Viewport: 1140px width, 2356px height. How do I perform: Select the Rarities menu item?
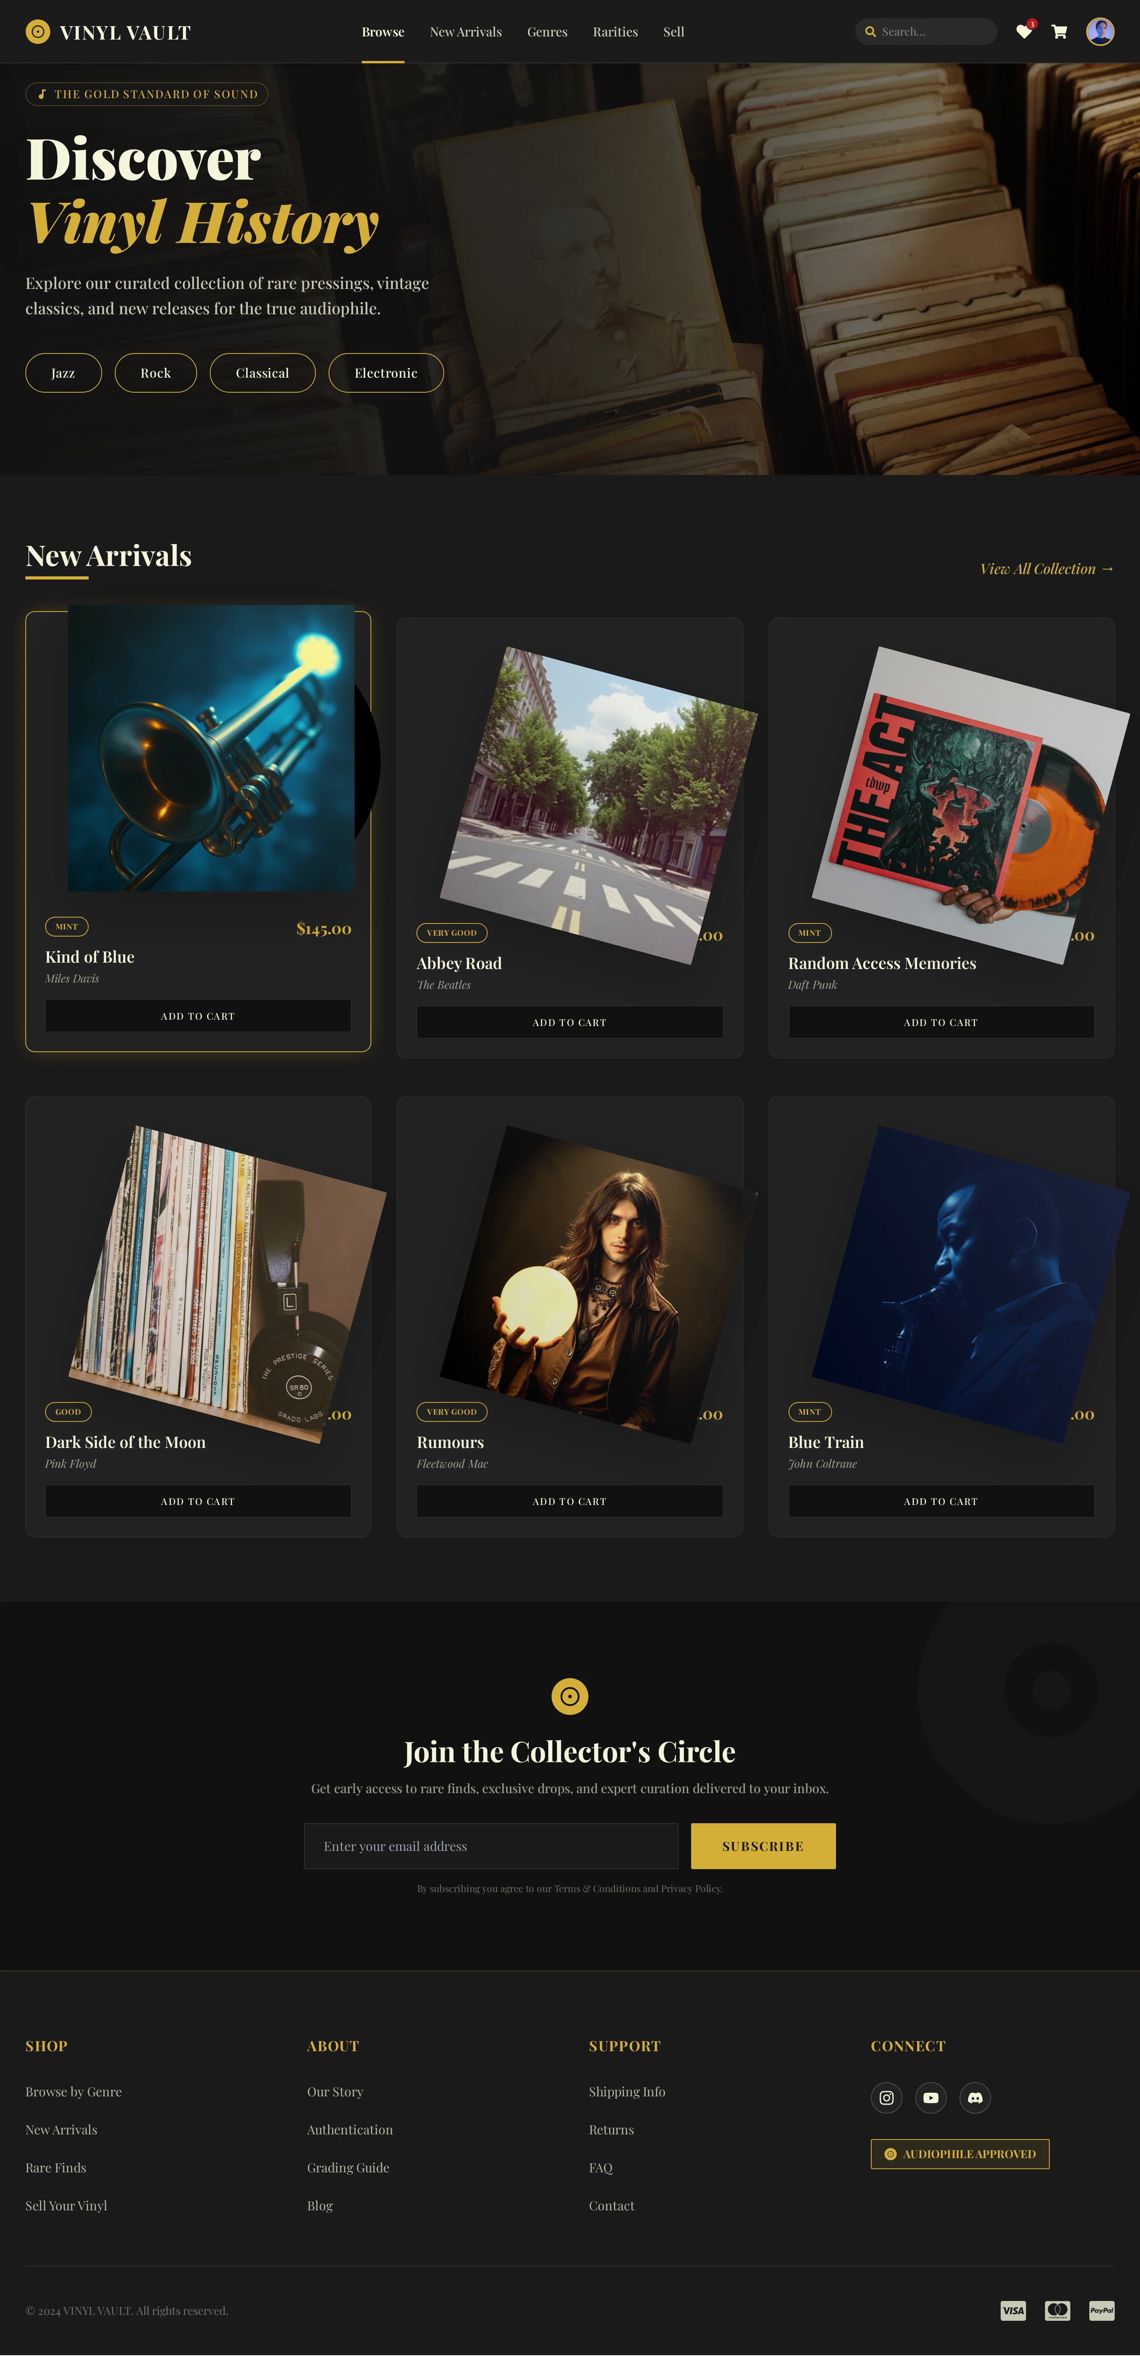pyautogui.click(x=615, y=32)
